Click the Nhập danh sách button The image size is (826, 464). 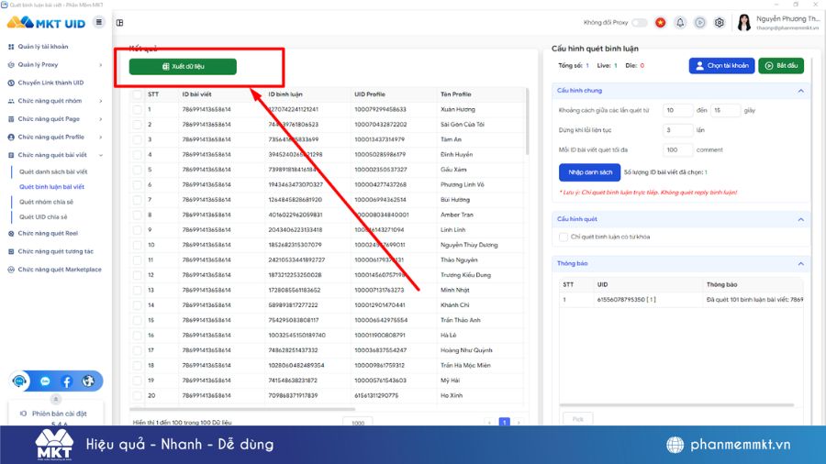pyautogui.click(x=590, y=172)
